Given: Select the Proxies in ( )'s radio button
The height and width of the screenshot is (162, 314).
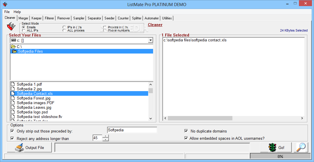Looking at the screenshot, I should tap(104, 27).
